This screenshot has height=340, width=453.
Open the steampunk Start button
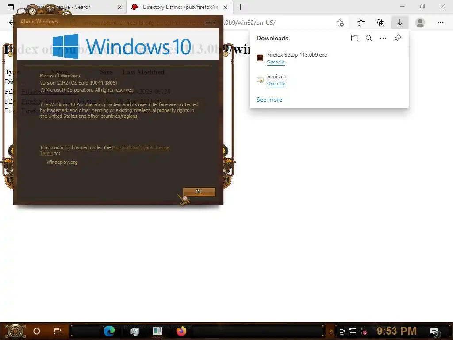tap(15, 331)
